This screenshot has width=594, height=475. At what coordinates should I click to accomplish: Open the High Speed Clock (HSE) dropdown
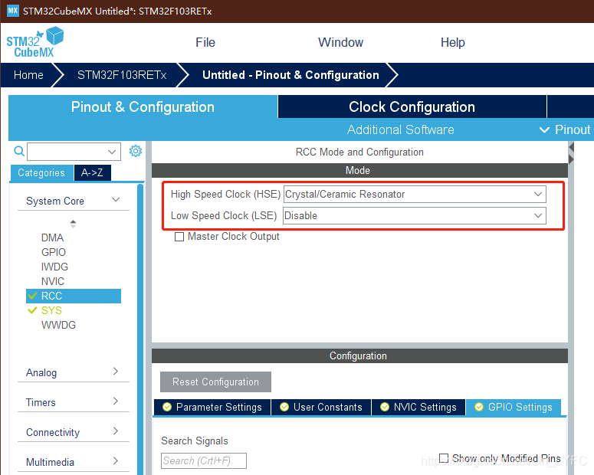click(415, 195)
